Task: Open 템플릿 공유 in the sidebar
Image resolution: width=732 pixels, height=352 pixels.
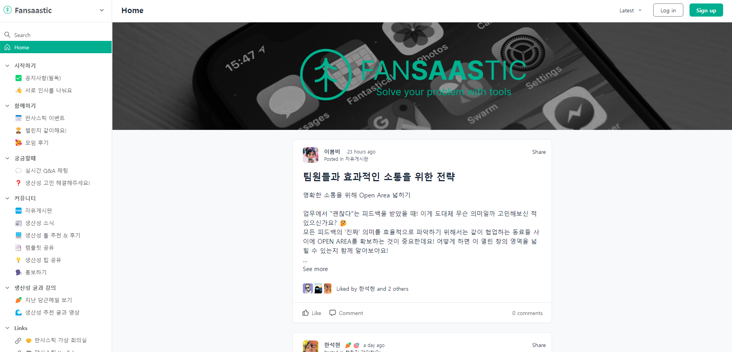Action: pos(39,248)
